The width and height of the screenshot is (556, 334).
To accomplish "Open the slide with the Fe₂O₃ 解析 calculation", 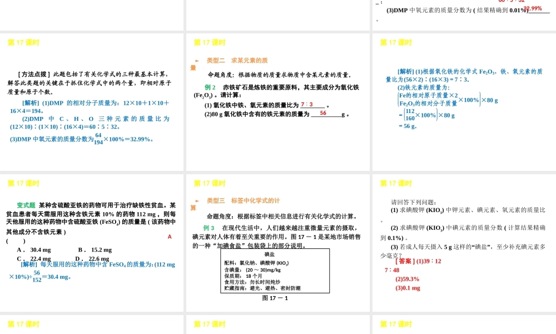I will pos(464,102).
